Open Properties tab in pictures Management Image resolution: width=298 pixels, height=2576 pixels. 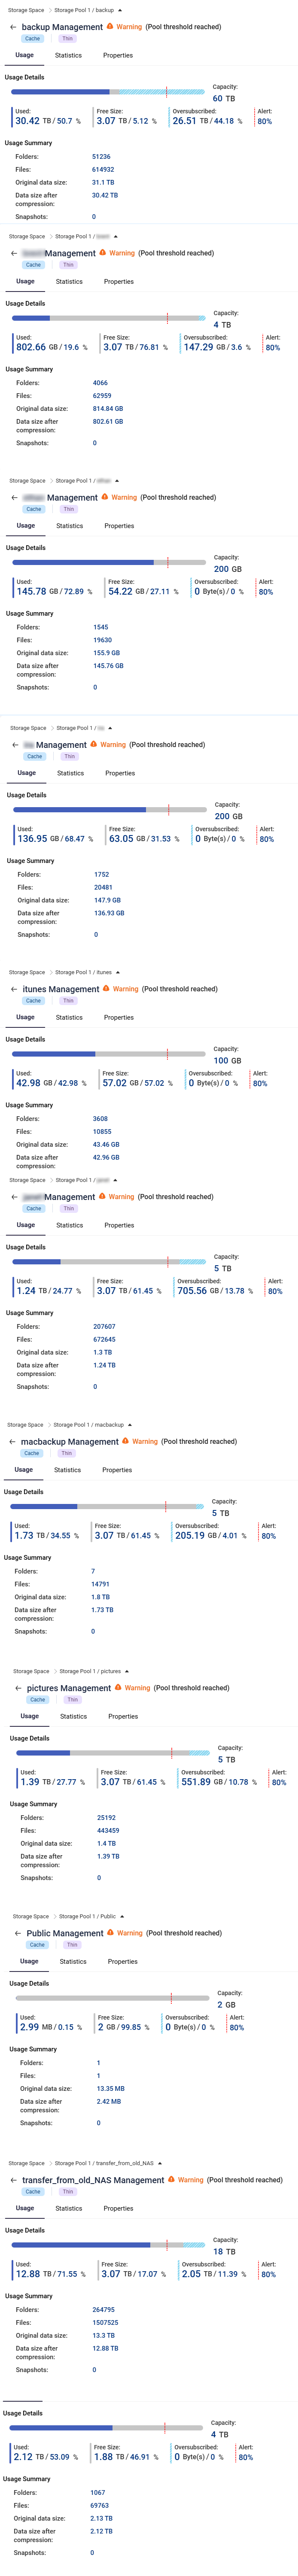123,1716
